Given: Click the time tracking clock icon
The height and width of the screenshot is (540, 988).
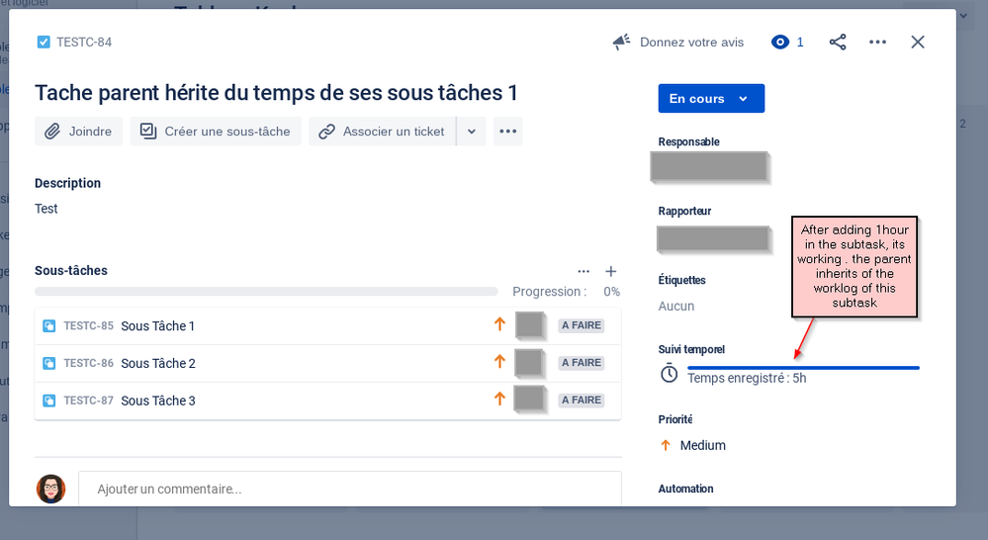Looking at the screenshot, I should pos(669,374).
